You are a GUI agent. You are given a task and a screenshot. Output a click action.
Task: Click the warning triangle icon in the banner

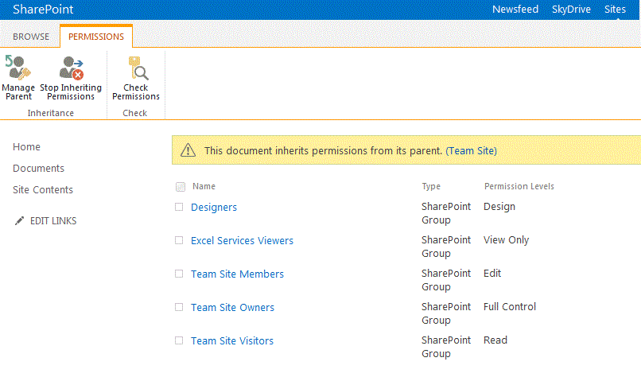(188, 150)
